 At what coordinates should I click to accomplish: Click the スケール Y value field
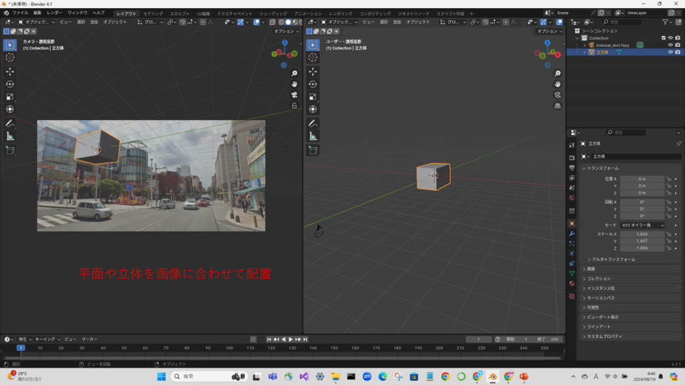click(x=642, y=241)
